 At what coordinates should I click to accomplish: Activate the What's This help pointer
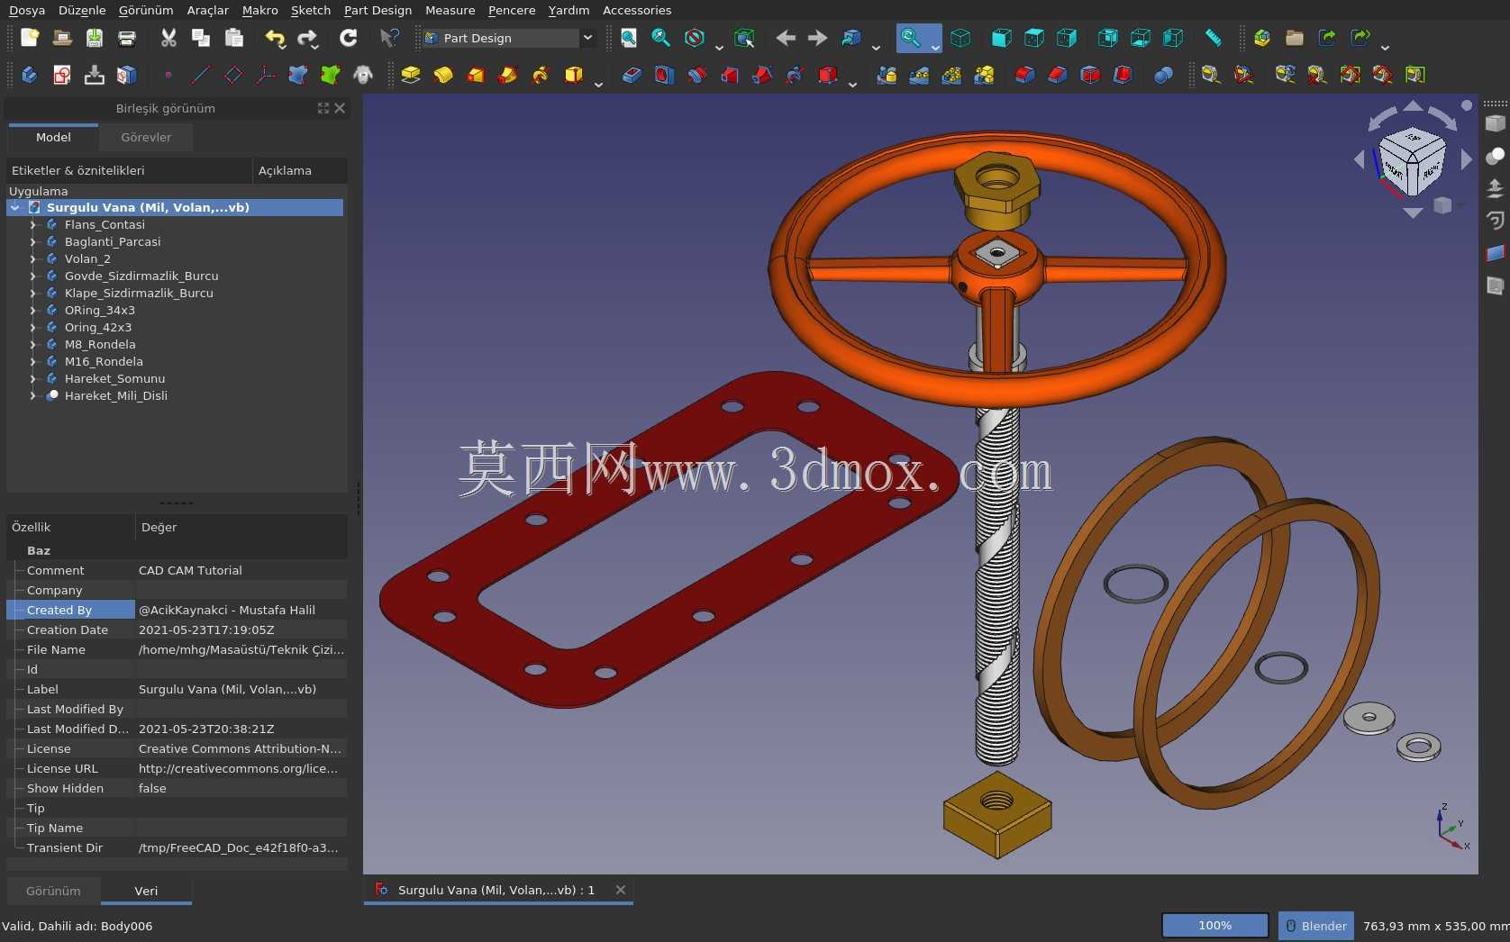tap(389, 38)
